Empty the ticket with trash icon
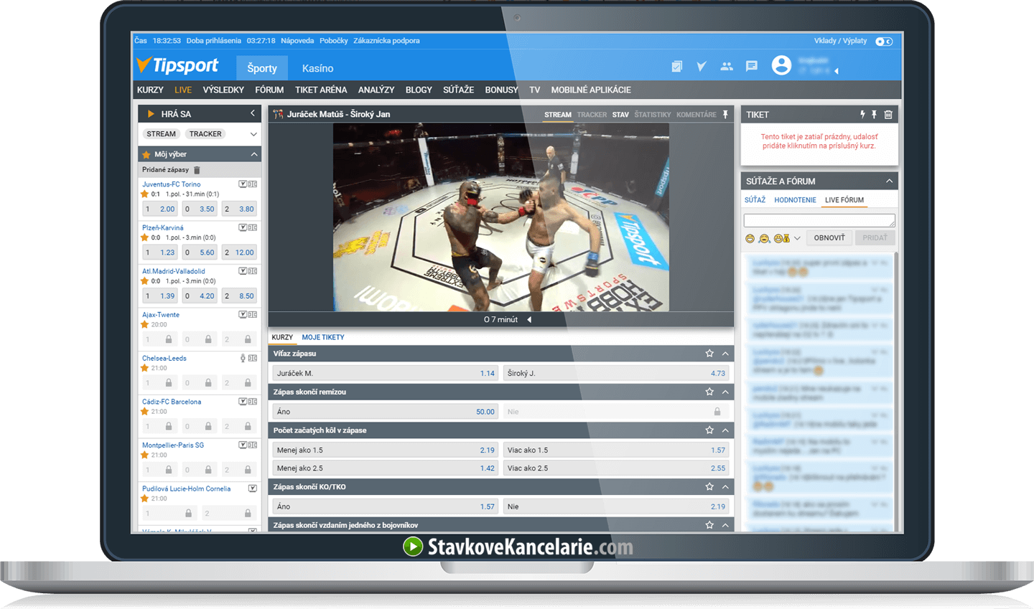 888,115
